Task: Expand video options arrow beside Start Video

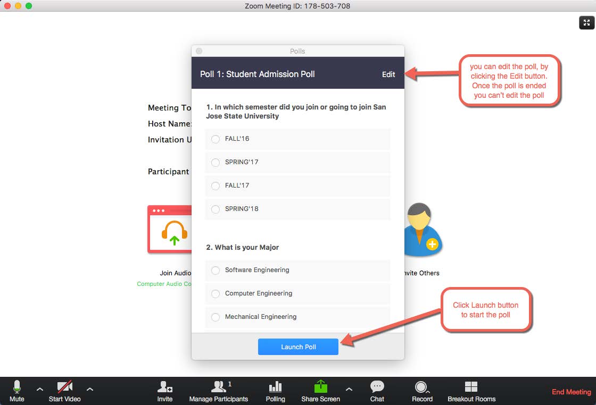Action: click(x=90, y=389)
